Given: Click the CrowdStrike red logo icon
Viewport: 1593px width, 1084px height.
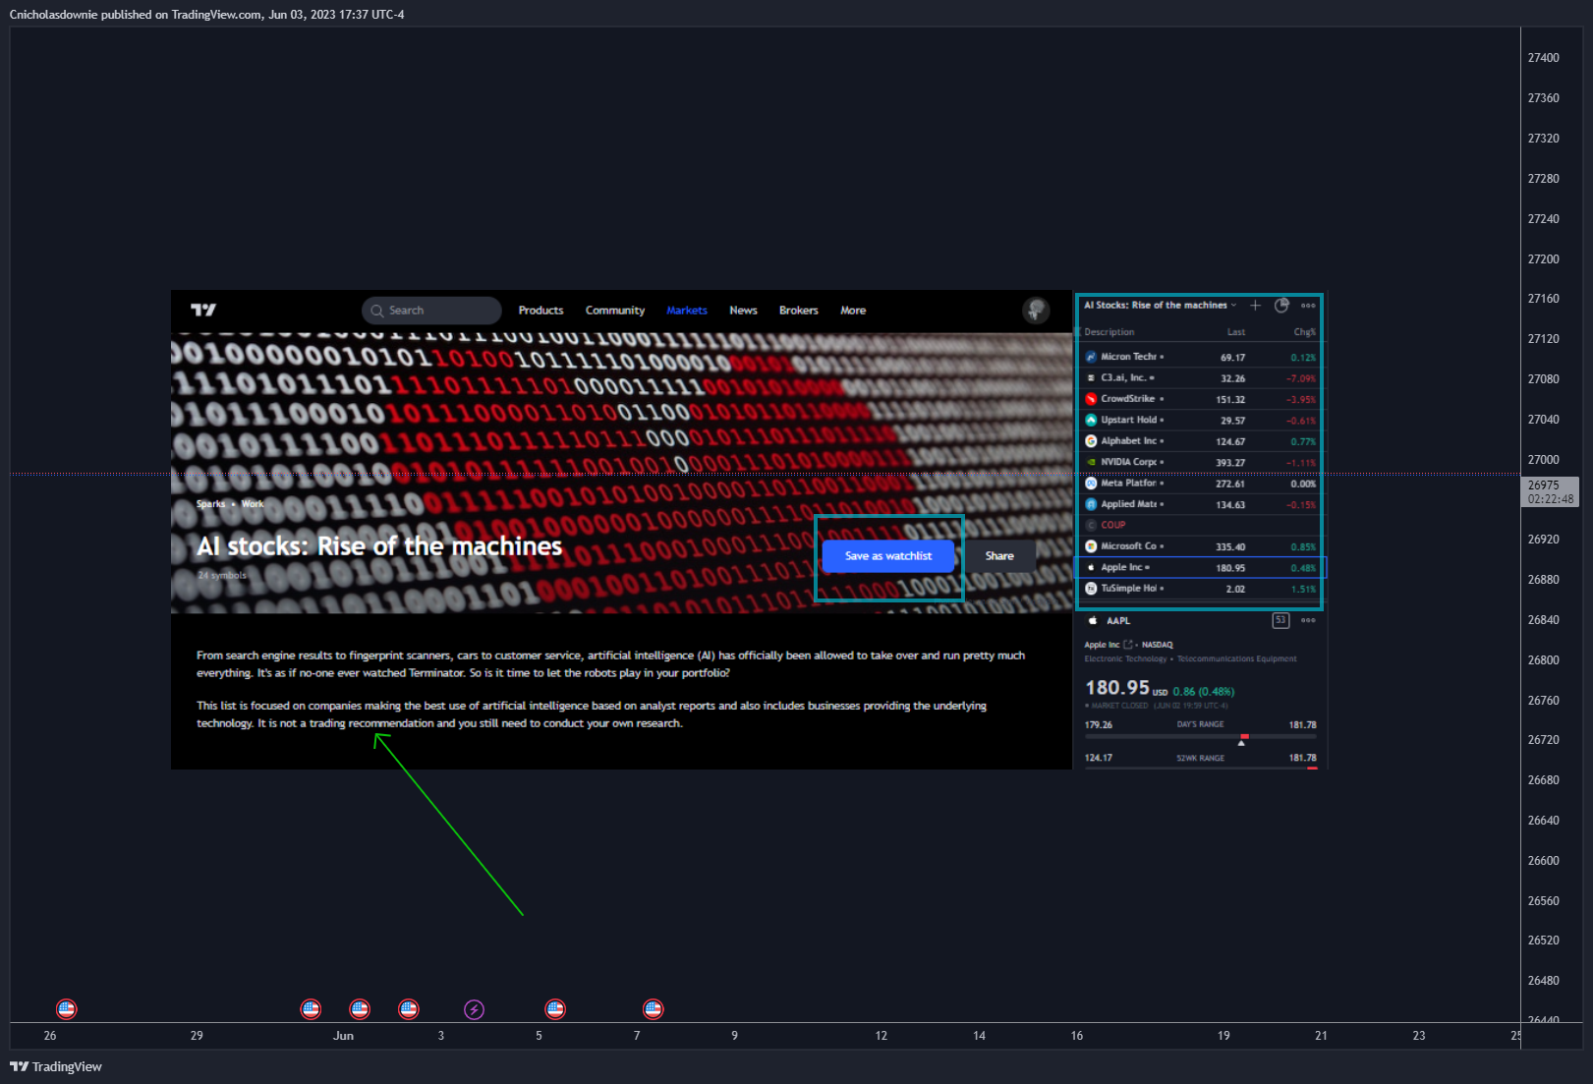Looking at the screenshot, I should click(x=1091, y=399).
